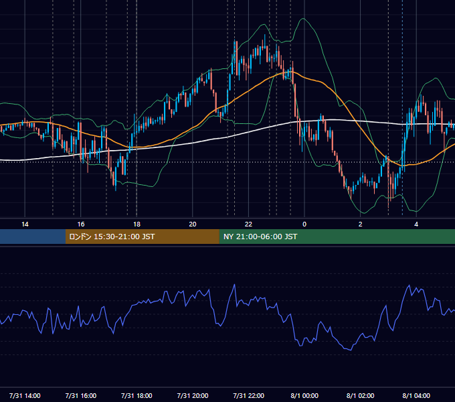Click the '2' hour label on the price chart axis
Viewport: 455px width, 402px height.
(361, 224)
